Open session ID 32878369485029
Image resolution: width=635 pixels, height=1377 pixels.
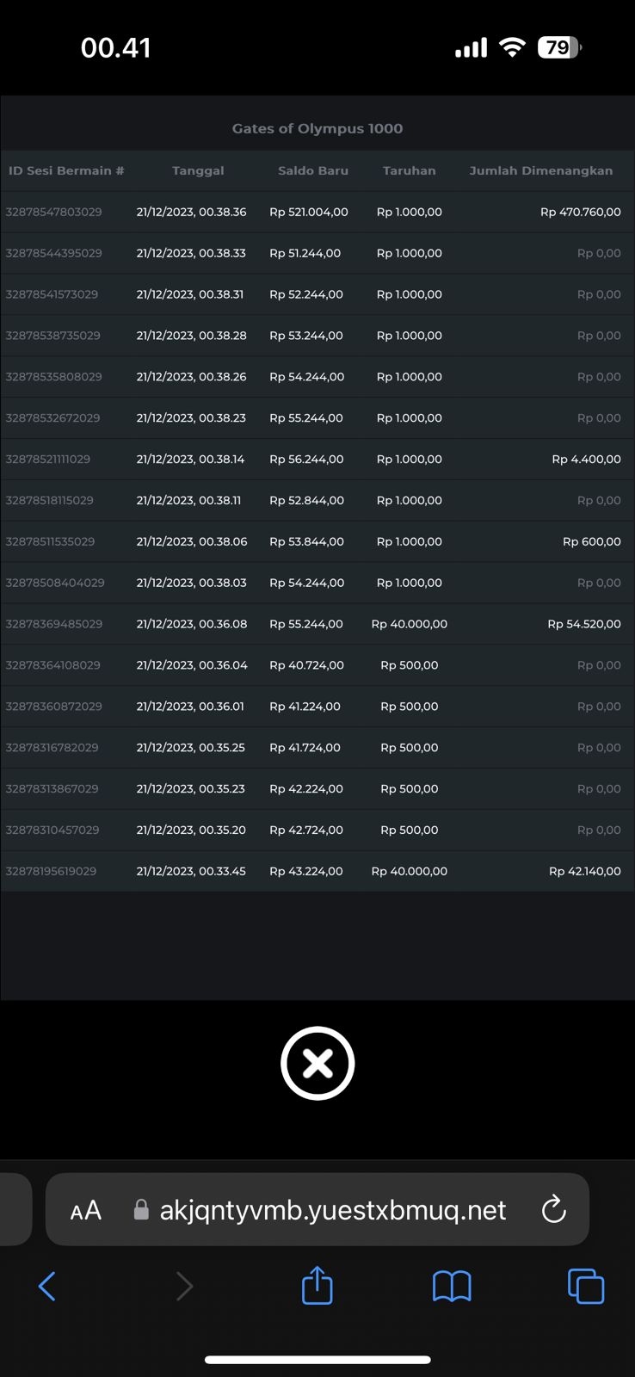click(x=54, y=624)
